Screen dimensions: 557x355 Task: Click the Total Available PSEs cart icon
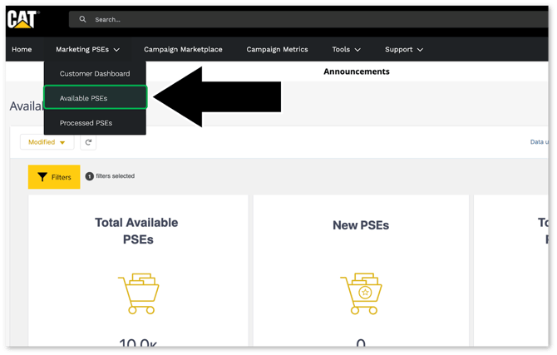tap(137, 292)
